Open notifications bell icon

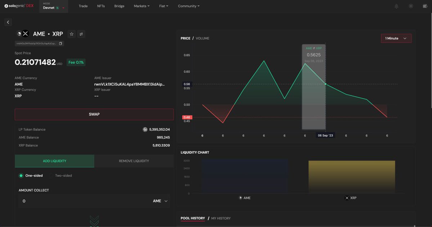click(396, 6)
